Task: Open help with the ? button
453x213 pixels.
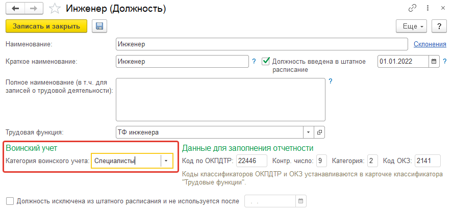Action: tap(439, 26)
